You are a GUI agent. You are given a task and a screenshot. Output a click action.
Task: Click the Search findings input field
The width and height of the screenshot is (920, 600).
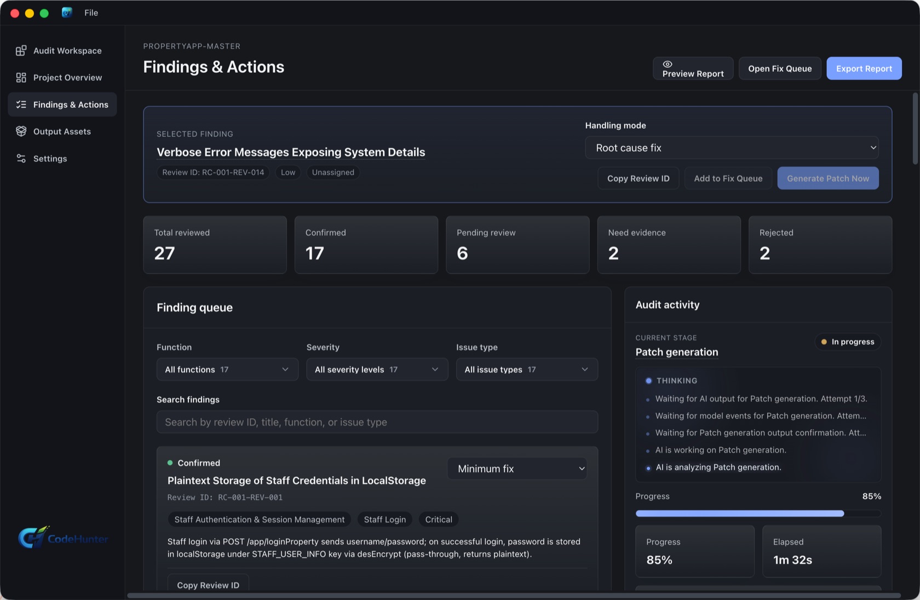point(377,422)
